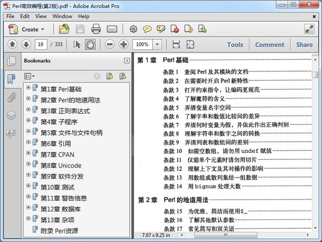This screenshot has width=322, height=242.
Task: Open the View menu
Action: [x=41, y=16]
